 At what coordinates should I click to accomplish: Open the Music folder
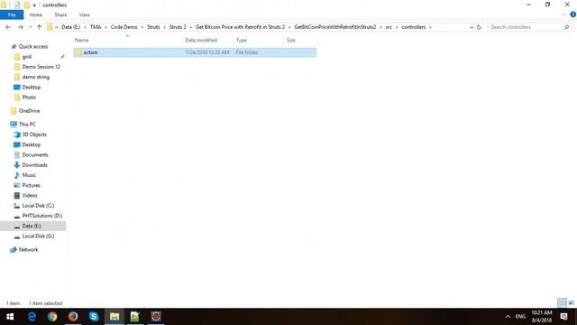click(x=29, y=175)
